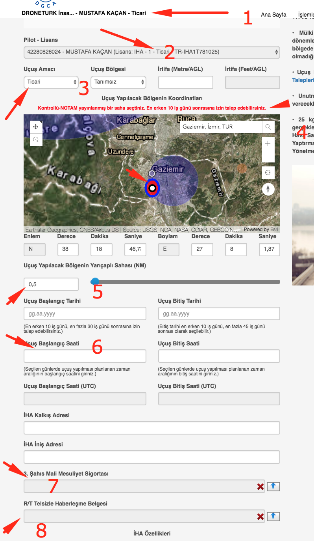
Task: Click the map rotate/reset icon
Action: pyautogui.click(x=36, y=139)
